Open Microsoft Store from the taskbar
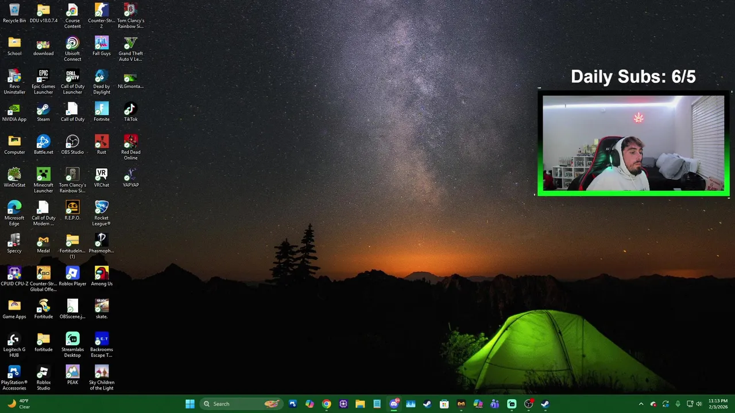 click(x=444, y=404)
